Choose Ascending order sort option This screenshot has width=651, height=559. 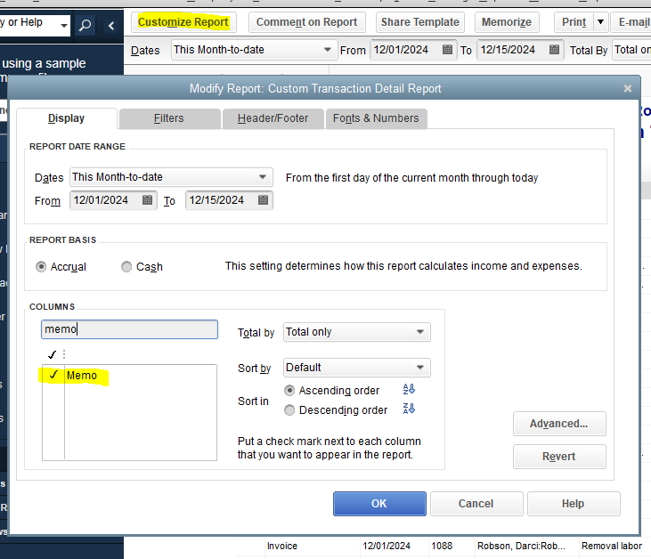(289, 391)
